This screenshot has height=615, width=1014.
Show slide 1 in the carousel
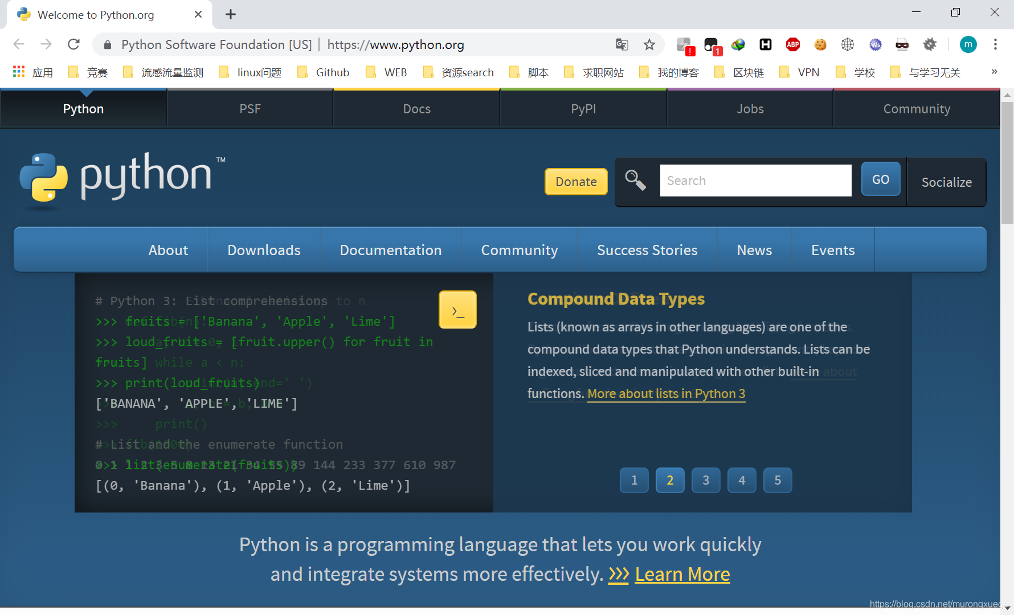(x=634, y=480)
